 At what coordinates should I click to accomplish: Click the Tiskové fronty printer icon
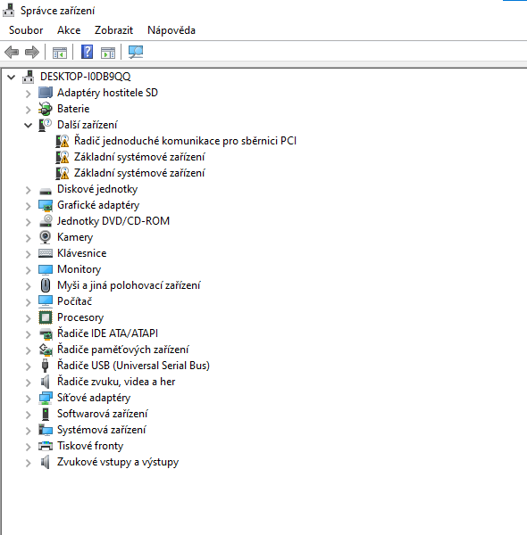[x=46, y=446]
